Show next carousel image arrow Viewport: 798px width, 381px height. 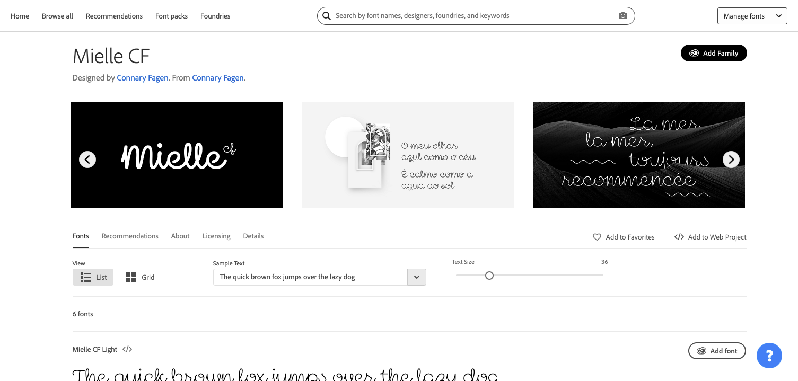pyautogui.click(x=731, y=159)
